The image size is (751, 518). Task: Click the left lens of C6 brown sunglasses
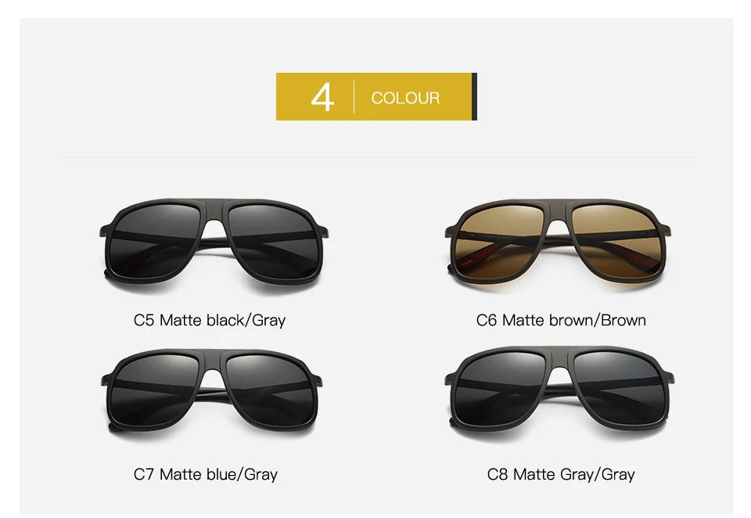point(498,243)
